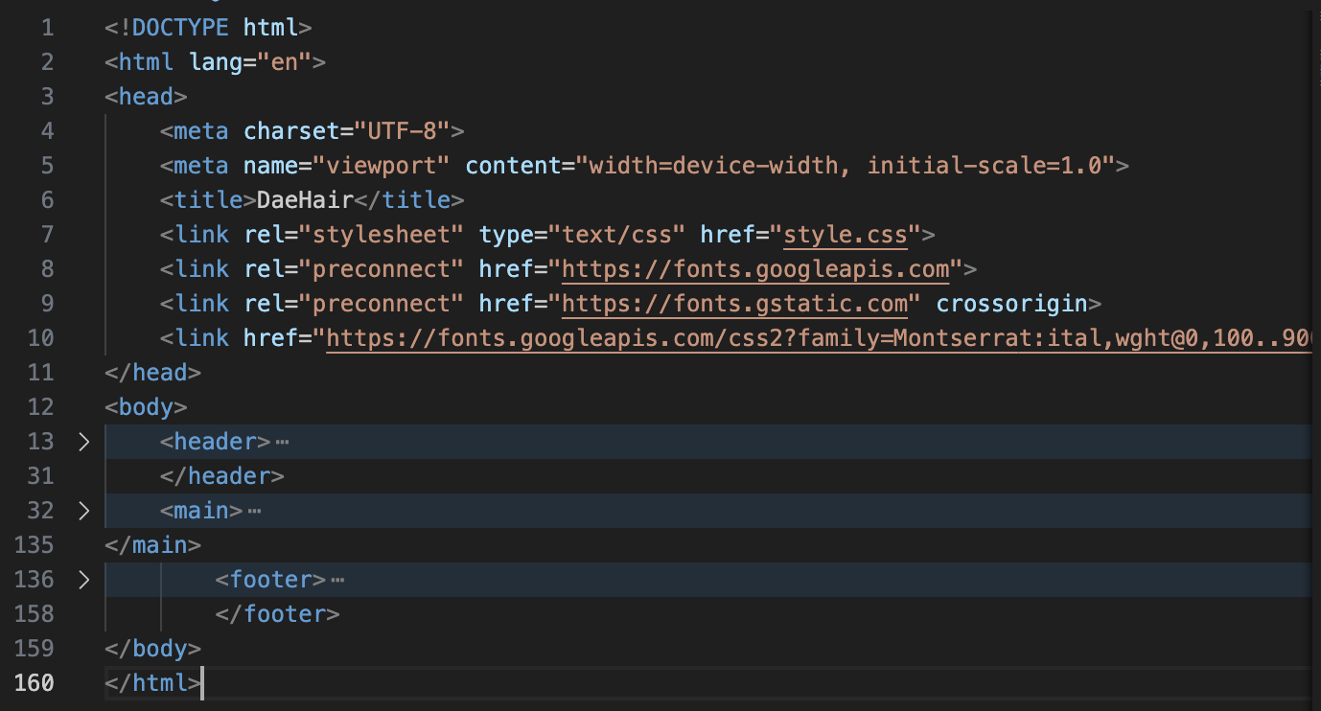Select line number 160 in the gutter

point(35,683)
